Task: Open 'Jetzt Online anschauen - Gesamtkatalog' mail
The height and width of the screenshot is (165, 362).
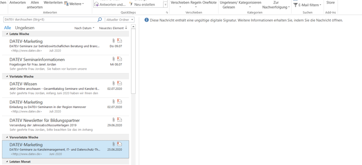Action: (66, 88)
